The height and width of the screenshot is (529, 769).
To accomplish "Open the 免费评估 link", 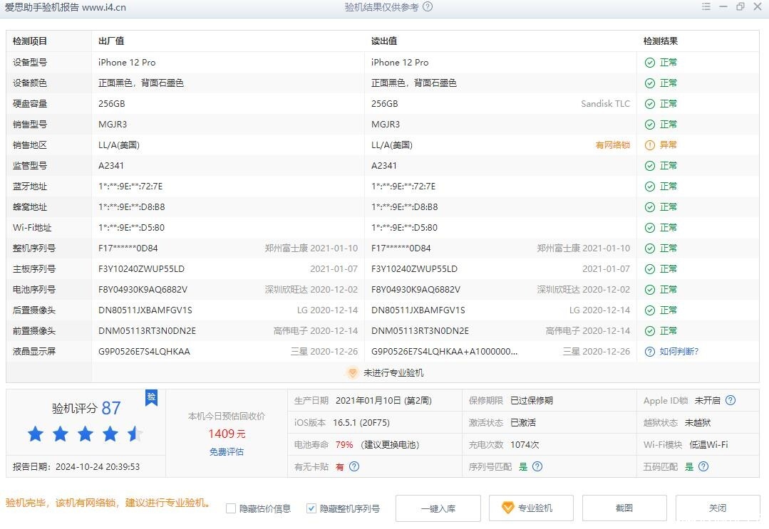I will [x=227, y=451].
